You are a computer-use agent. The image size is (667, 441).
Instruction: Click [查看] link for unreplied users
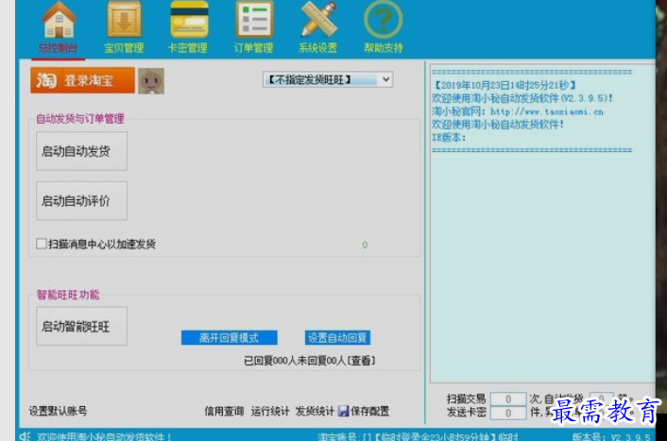(x=361, y=361)
